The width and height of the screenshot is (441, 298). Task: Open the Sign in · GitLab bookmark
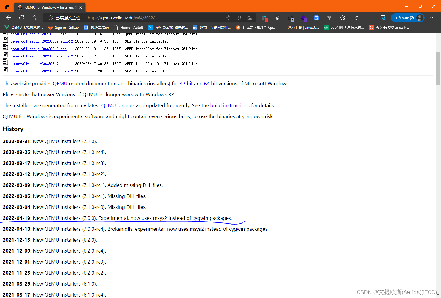pyautogui.click(x=64, y=28)
